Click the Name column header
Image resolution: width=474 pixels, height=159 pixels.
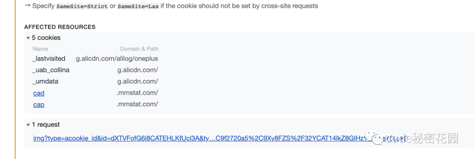pyautogui.click(x=40, y=49)
